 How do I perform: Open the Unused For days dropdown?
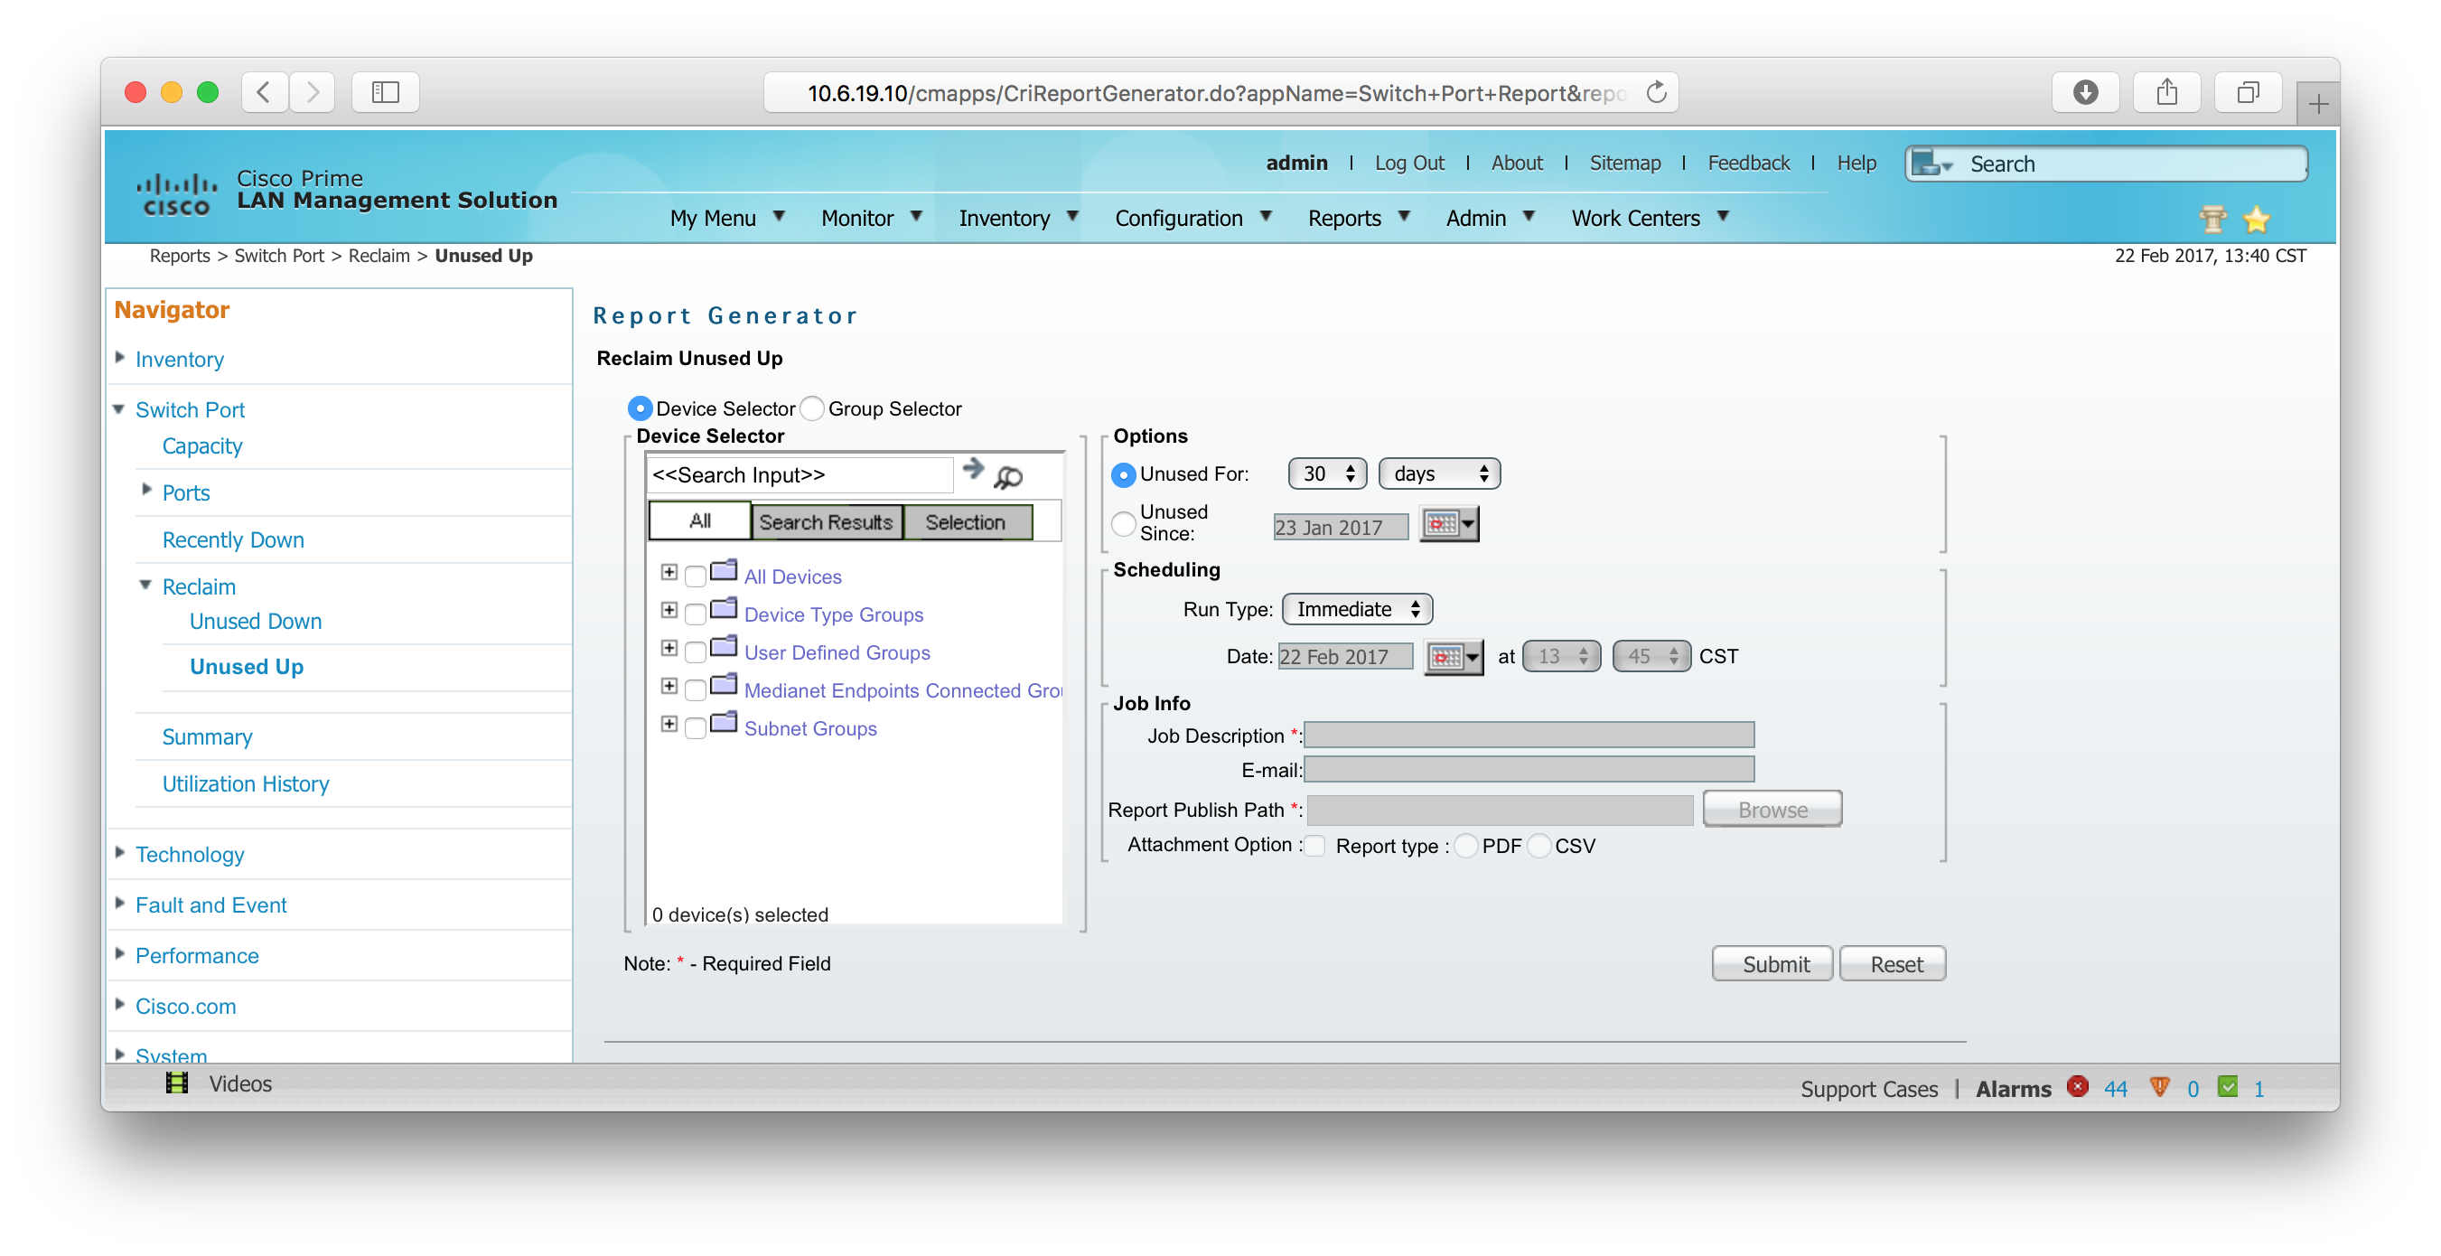(x=1434, y=473)
